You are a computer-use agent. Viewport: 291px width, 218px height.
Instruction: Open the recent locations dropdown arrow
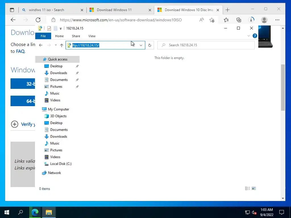tap(56, 45)
